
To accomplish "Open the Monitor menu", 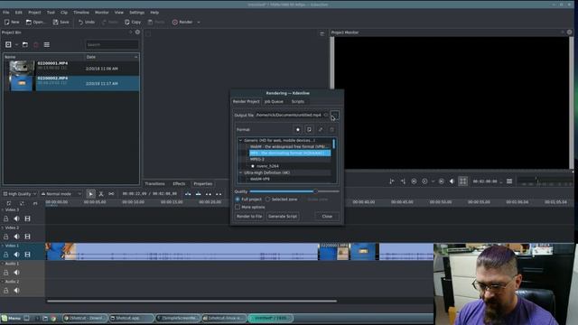I will [x=102, y=13].
